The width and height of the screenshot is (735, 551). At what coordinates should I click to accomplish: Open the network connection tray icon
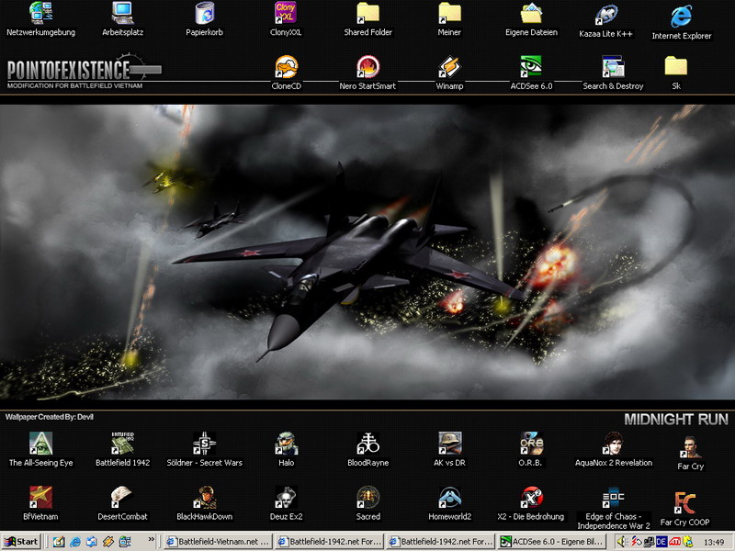[x=649, y=542]
